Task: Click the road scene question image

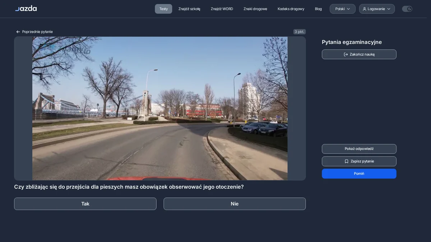Action: point(160,108)
